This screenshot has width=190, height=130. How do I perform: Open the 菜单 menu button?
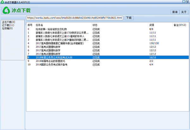pos(175,12)
